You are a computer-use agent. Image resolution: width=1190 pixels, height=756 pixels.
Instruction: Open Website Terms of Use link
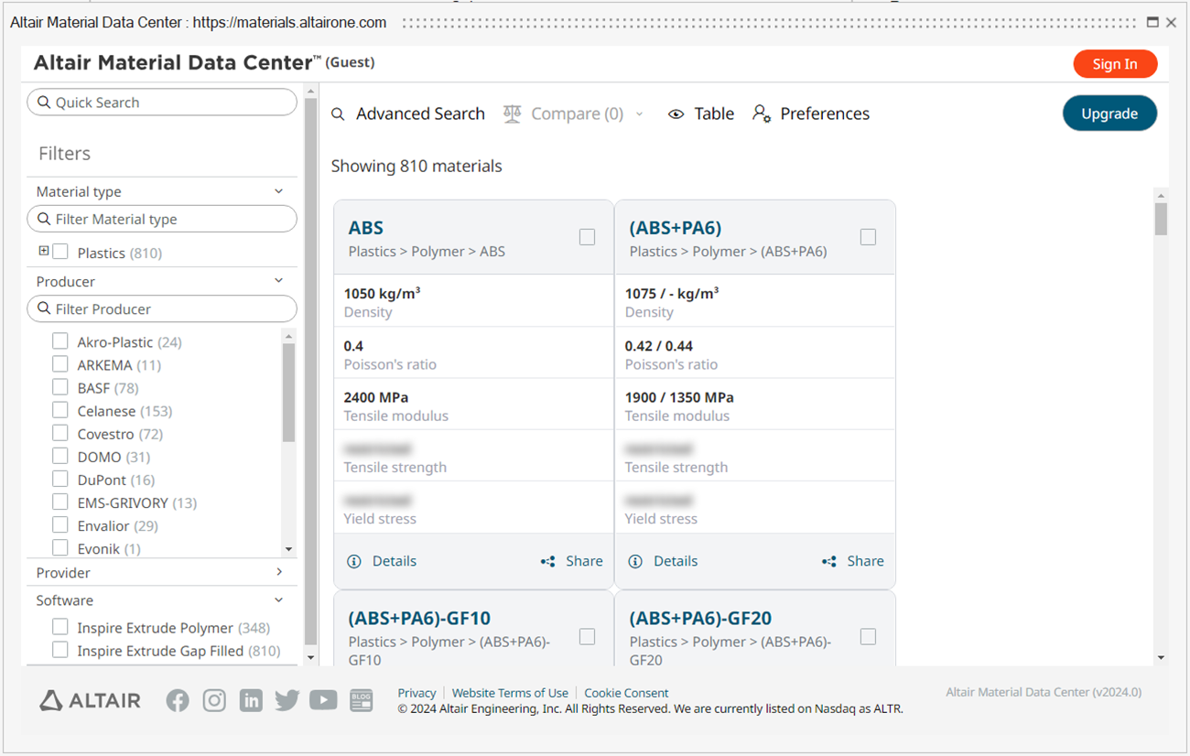pyautogui.click(x=510, y=693)
